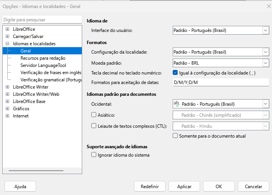The width and height of the screenshot is (272, 195).
Task: Expand the Internet tree node
Action: [x=7, y=116]
